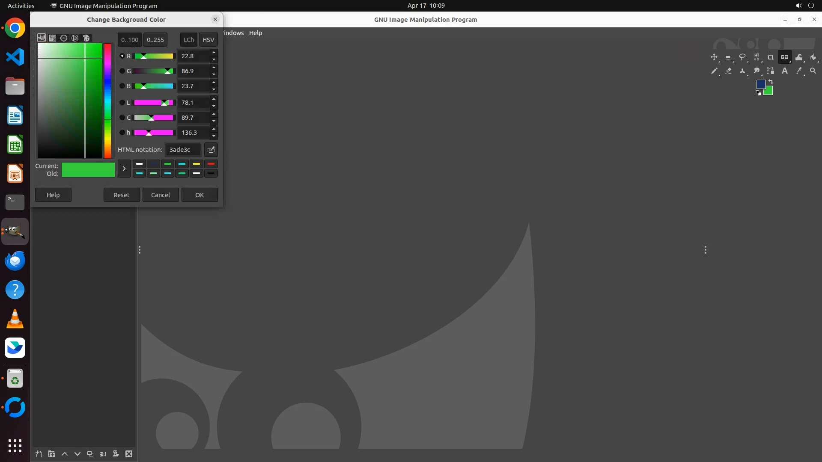Select the Text tool
Image resolution: width=822 pixels, height=462 pixels.
pyautogui.click(x=785, y=71)
